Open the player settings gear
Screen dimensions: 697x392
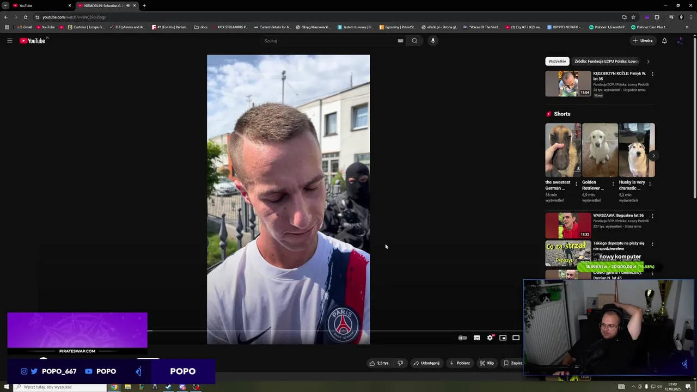pos(490,338)
